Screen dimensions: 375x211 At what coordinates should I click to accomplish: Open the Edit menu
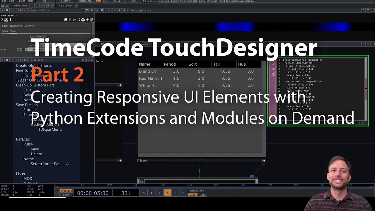[x=11, y=1]
